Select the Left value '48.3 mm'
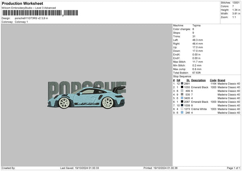This screenshot has height=171, width=242. tap(198, 40)
